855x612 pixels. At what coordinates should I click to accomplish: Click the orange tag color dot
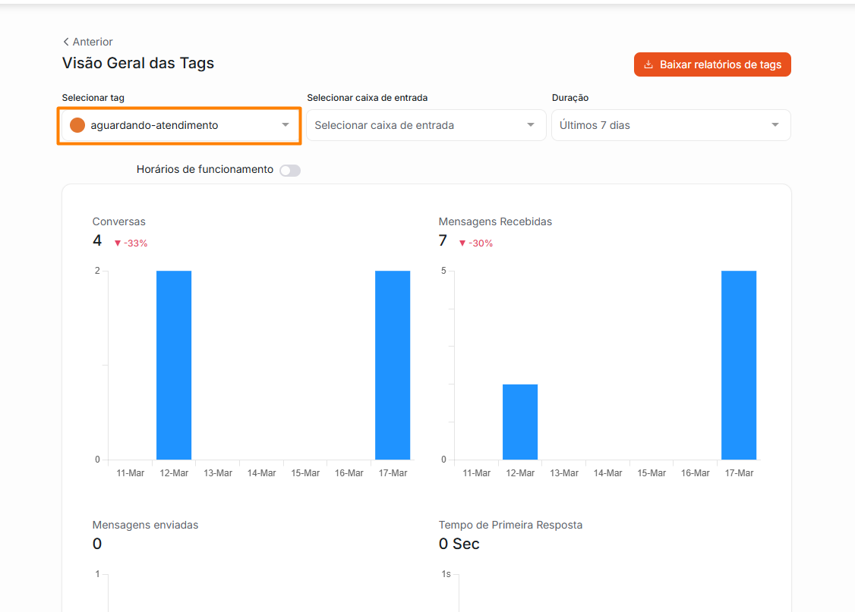pos(77,125)
